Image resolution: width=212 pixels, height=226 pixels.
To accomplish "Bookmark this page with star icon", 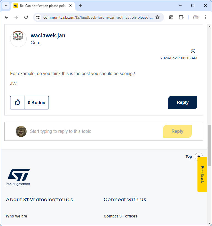I will coord(157,17).
